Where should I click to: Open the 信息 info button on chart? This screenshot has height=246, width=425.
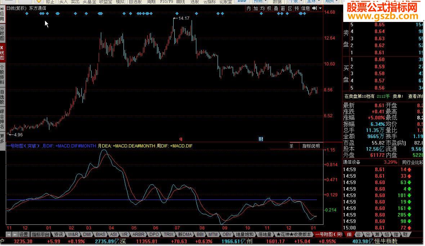click(305, 8)
